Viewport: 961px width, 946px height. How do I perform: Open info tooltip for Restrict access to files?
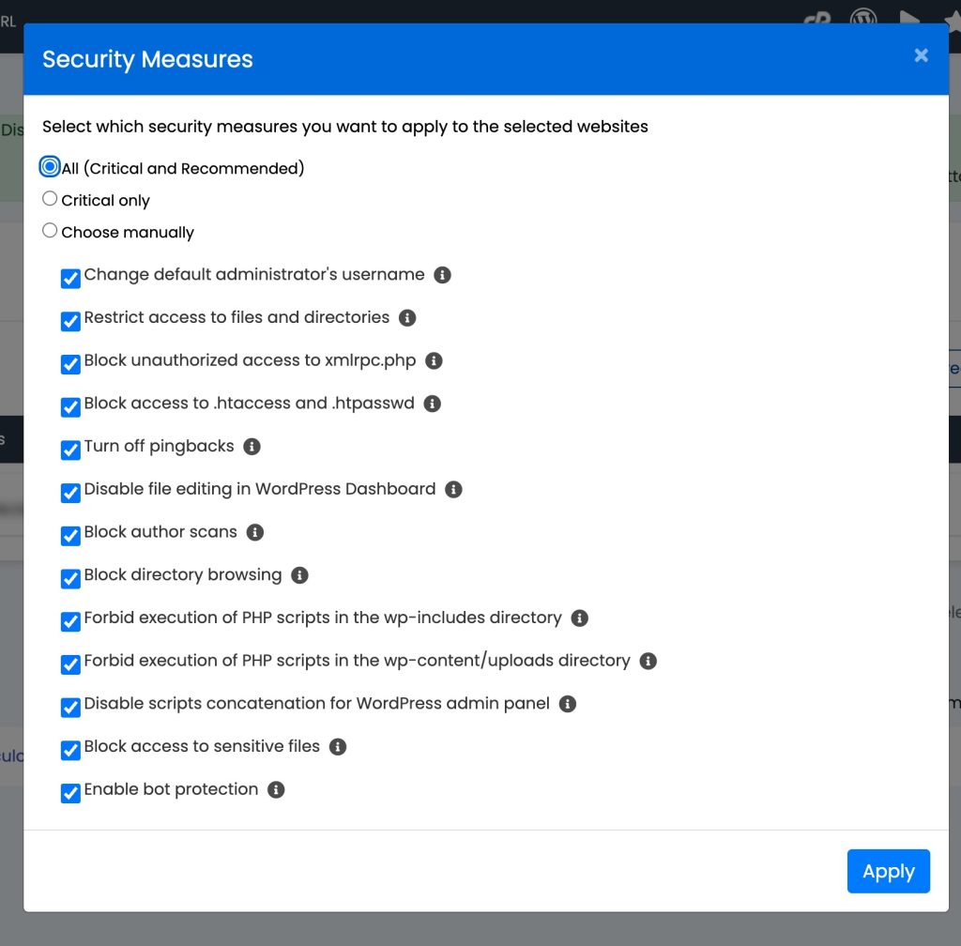pyautogui.click(x=407, y=318)
